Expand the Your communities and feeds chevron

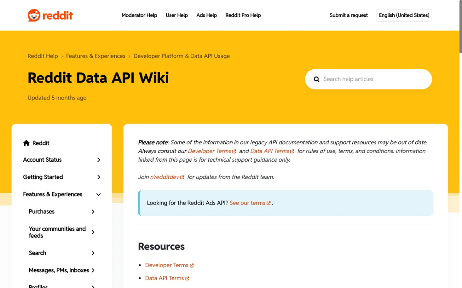(93, 232)
